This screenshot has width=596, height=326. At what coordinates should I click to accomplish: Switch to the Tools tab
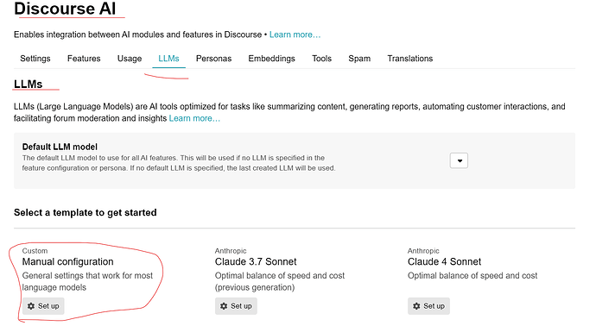tap(321, 59)
